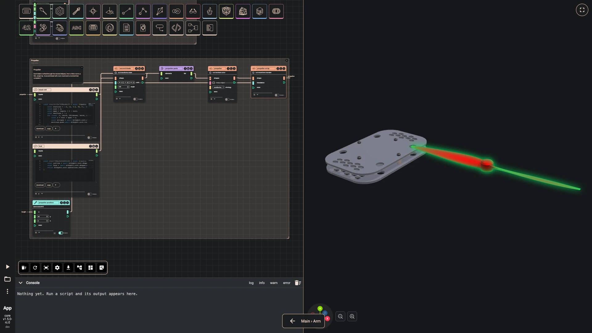
Task: Go back via 'Main › Arm' button
Action: (x=303, y=321)
